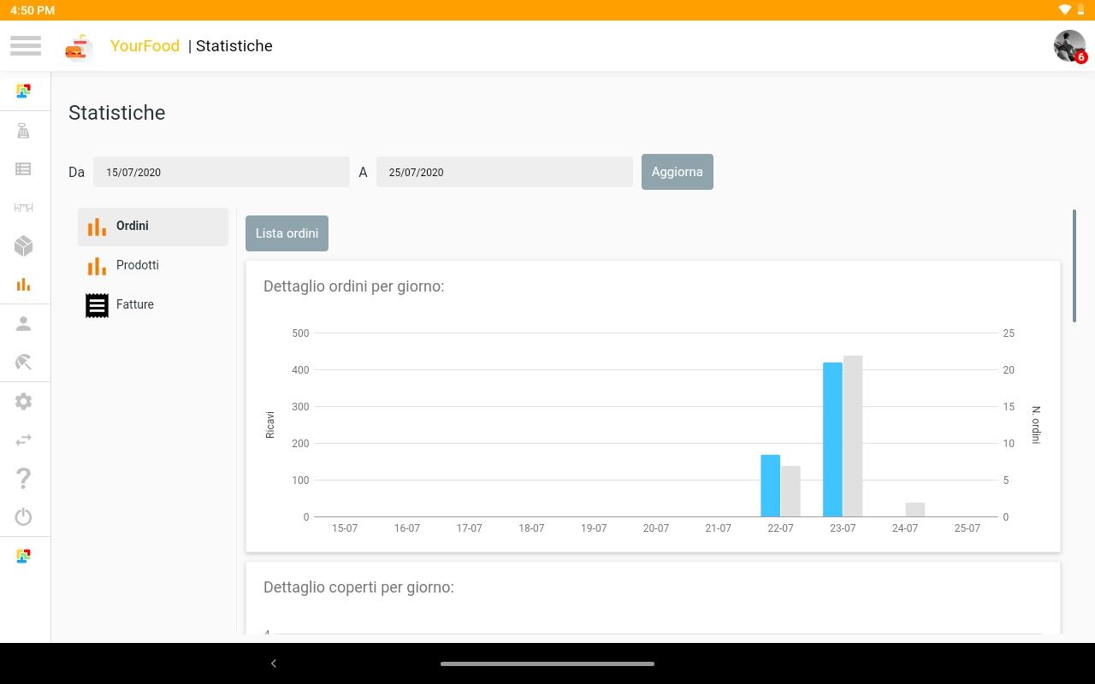Tap the battery status bar icon

[1080, 10]
